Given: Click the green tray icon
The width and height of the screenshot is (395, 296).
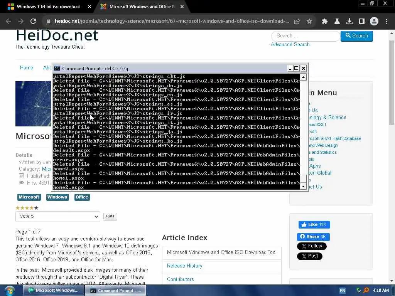Looking at the screenshot, I should [x=358, y=291].
